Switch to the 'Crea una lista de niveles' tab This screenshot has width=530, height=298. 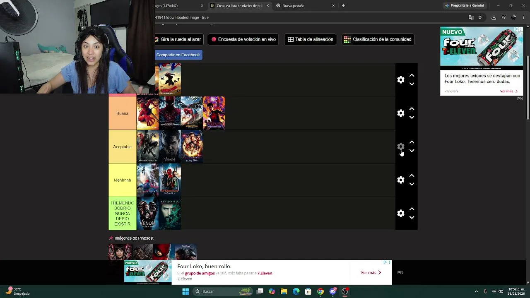coord(239,6)
